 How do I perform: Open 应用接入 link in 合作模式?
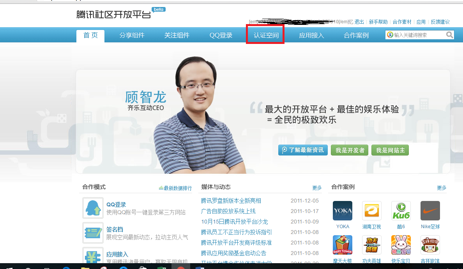(117, 254)
